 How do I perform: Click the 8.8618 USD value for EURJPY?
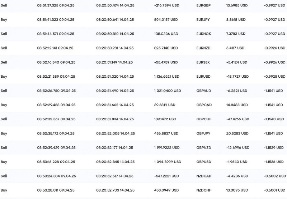point(236,20)
